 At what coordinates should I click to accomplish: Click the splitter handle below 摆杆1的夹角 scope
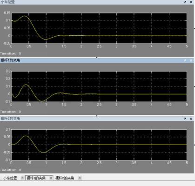click(x=97, y=116)
